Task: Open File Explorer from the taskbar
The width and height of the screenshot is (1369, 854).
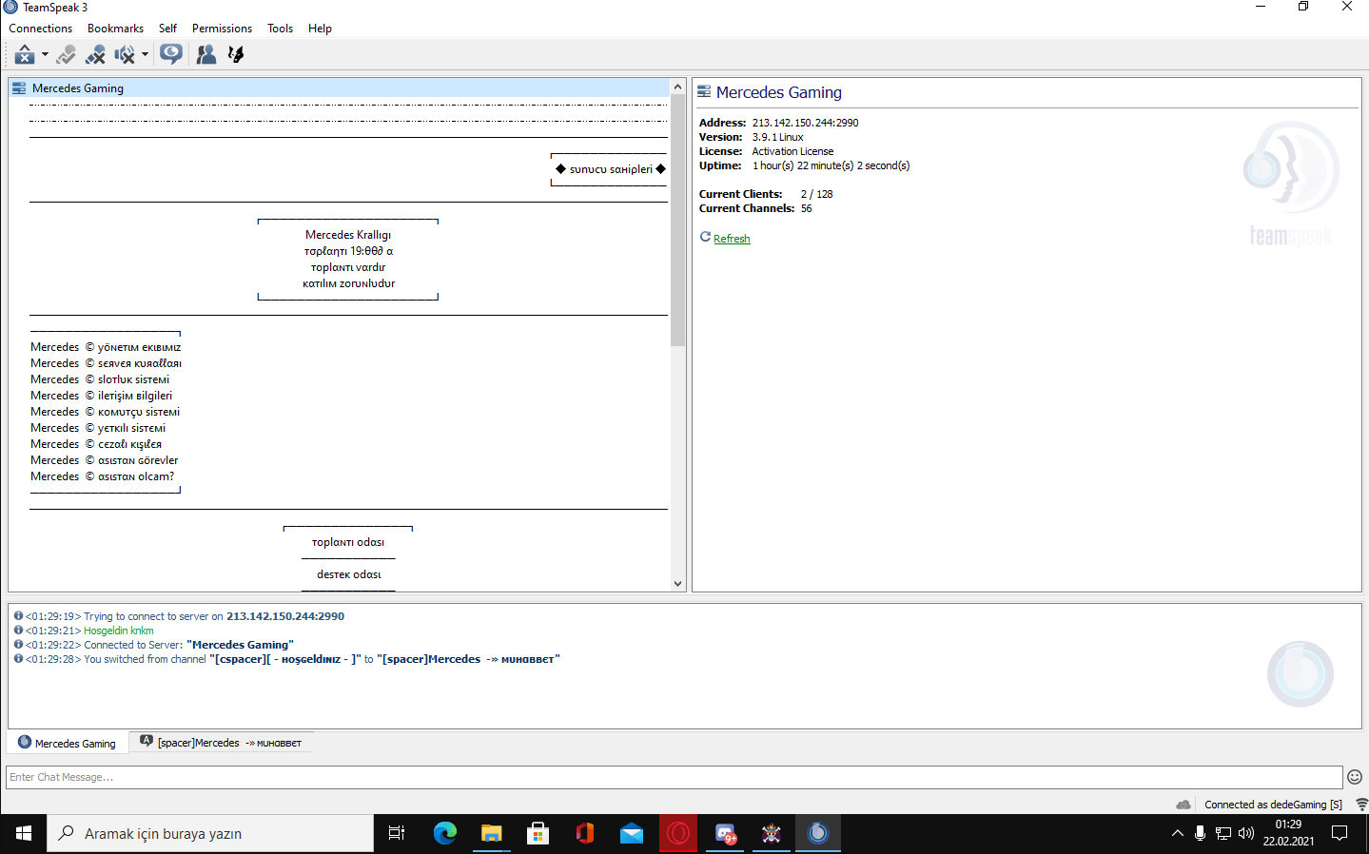Action: [491, 834]
